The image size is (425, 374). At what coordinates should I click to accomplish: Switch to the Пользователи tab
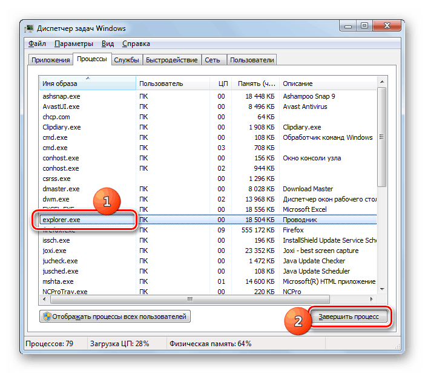252,60
